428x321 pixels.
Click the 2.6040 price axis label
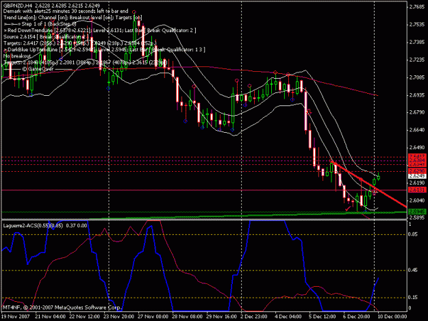pyautogui.click(x=417, y=200)
